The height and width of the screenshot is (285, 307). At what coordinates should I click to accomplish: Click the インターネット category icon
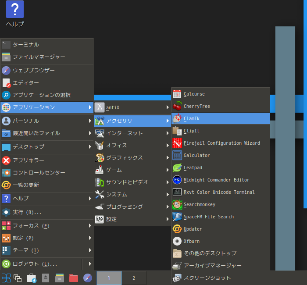tap(100, 133)
